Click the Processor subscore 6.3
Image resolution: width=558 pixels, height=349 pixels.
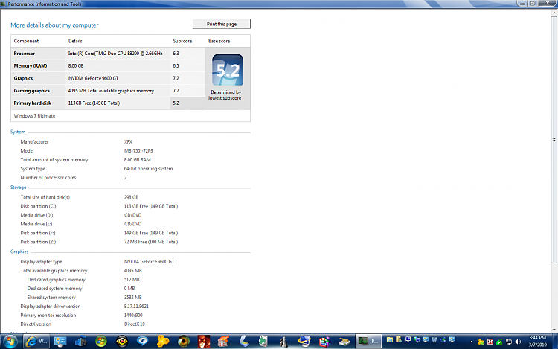point(176,54)
